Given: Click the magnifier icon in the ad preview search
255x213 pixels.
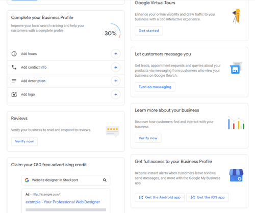Looking at the screenshot, I should click(x=105, y=180).
